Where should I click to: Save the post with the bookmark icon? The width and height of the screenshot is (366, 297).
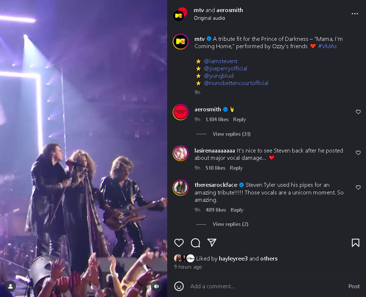[x=355, y=243]
